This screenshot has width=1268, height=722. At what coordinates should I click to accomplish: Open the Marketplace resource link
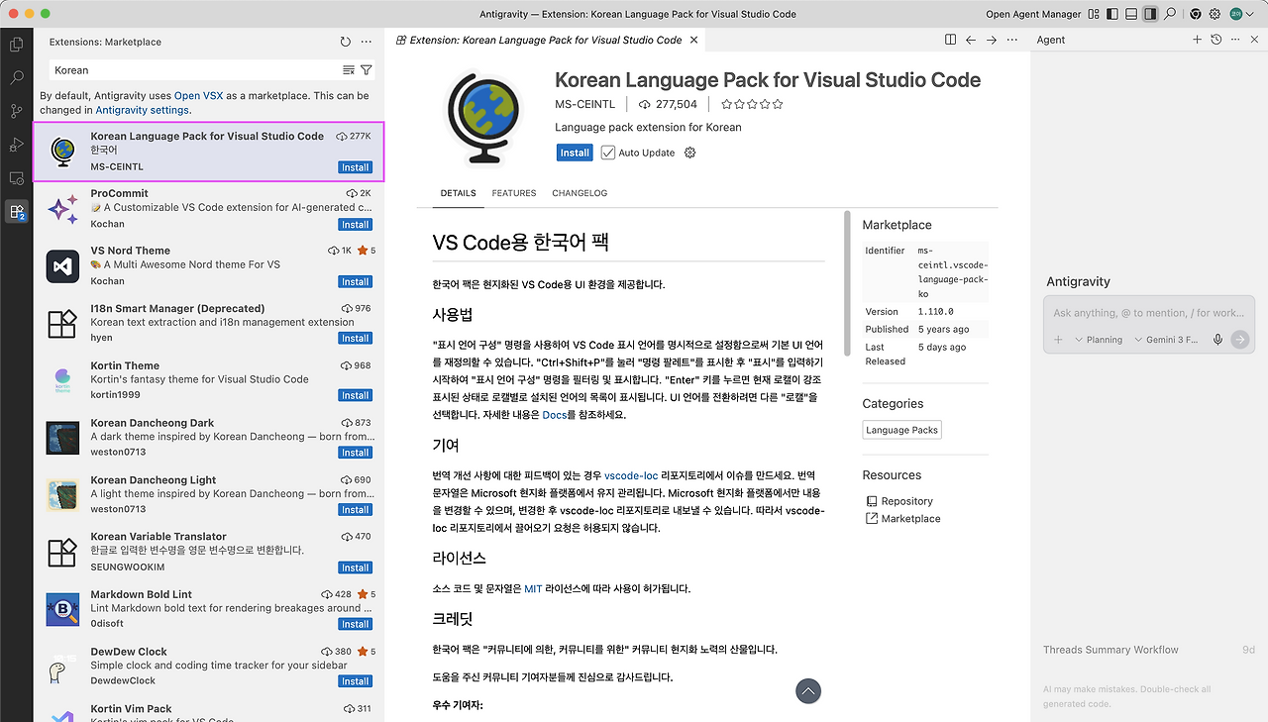(903, 519)
